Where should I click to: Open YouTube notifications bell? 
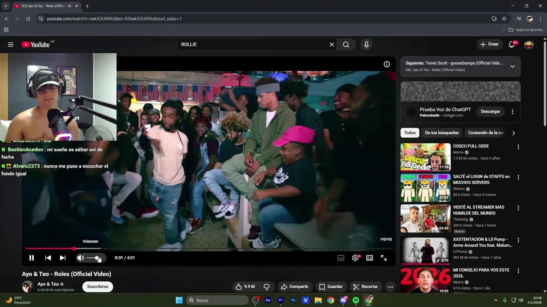[x=512, y=44]
